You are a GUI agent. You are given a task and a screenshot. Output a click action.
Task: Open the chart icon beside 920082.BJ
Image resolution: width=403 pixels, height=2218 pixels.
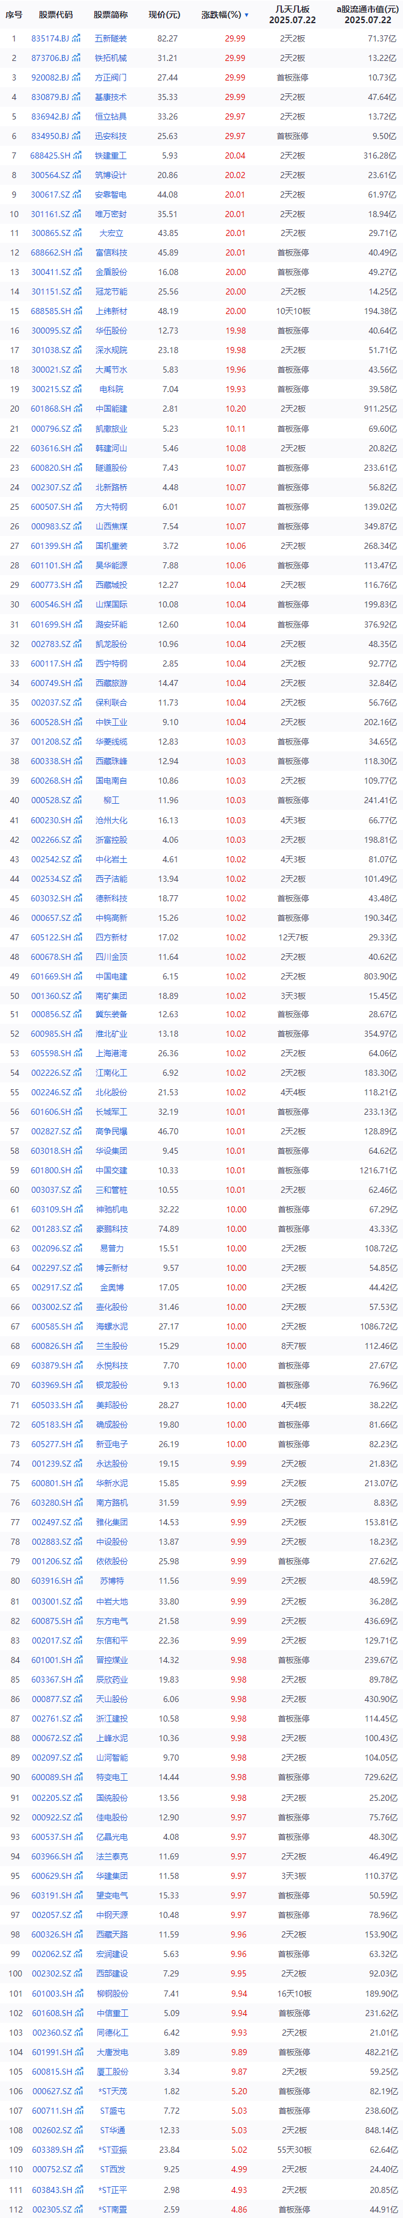point(77,77)
